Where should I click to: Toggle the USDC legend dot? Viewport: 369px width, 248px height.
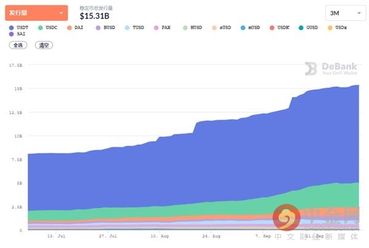click(x=40, y=28)
